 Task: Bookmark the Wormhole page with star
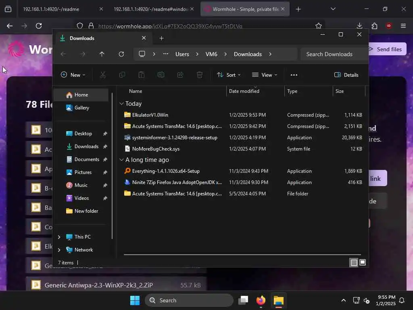[319, 26]
